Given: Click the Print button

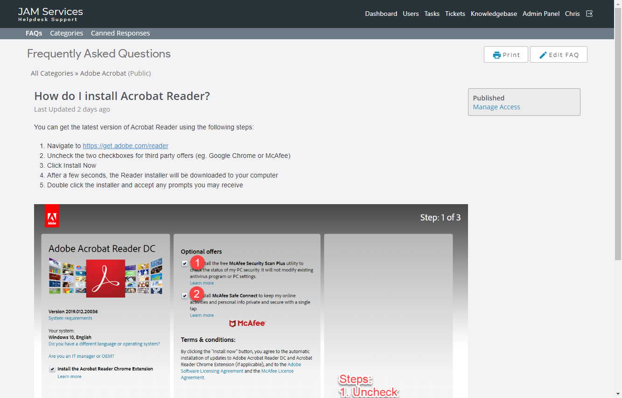Looking at the screenshot, I should point(506,55).
